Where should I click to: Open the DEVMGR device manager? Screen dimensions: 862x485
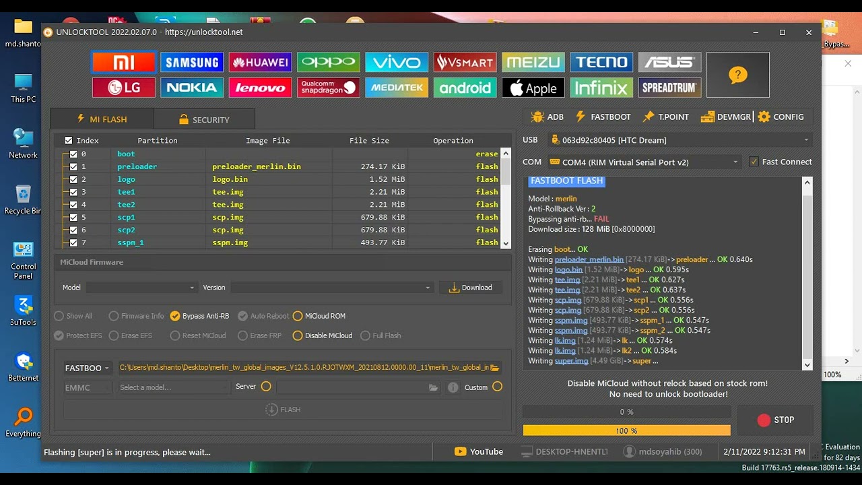[x=726, y=117]
